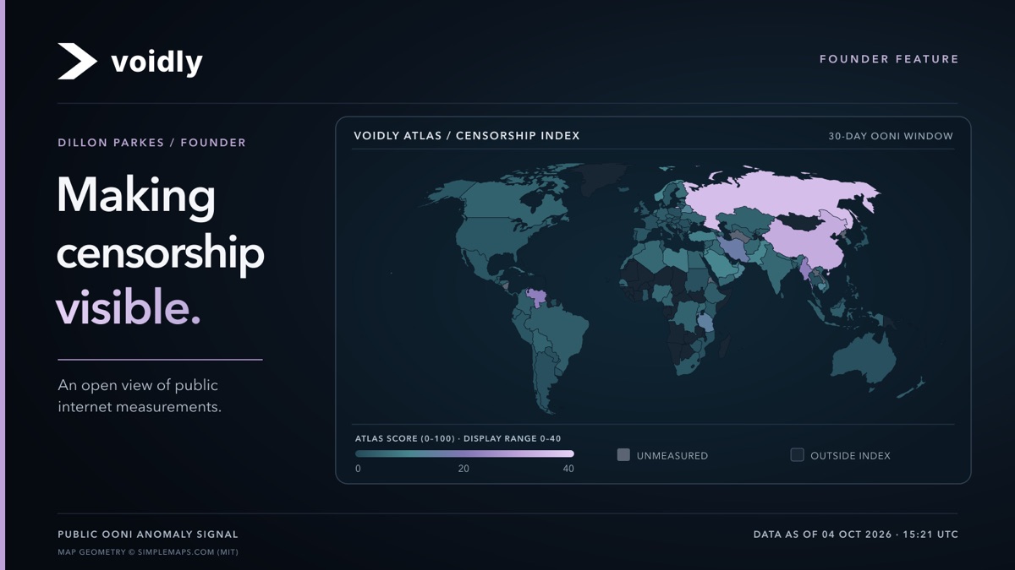Click the OUTSIDE INDEX legend label

click(x=850, y=456)
